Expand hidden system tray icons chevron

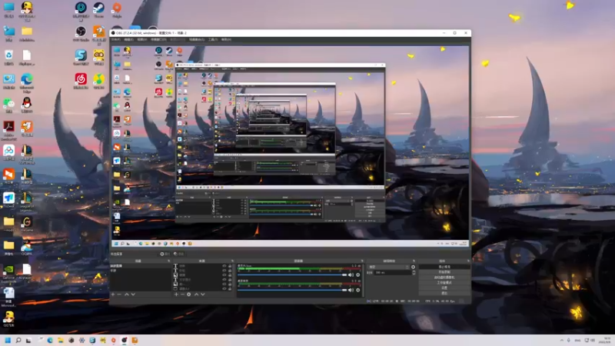[562, 340]
